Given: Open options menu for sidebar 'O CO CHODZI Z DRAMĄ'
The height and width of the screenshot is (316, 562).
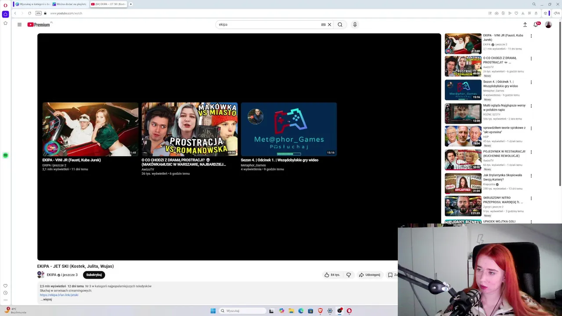Looking at the screenshot, I should point(531,58).
